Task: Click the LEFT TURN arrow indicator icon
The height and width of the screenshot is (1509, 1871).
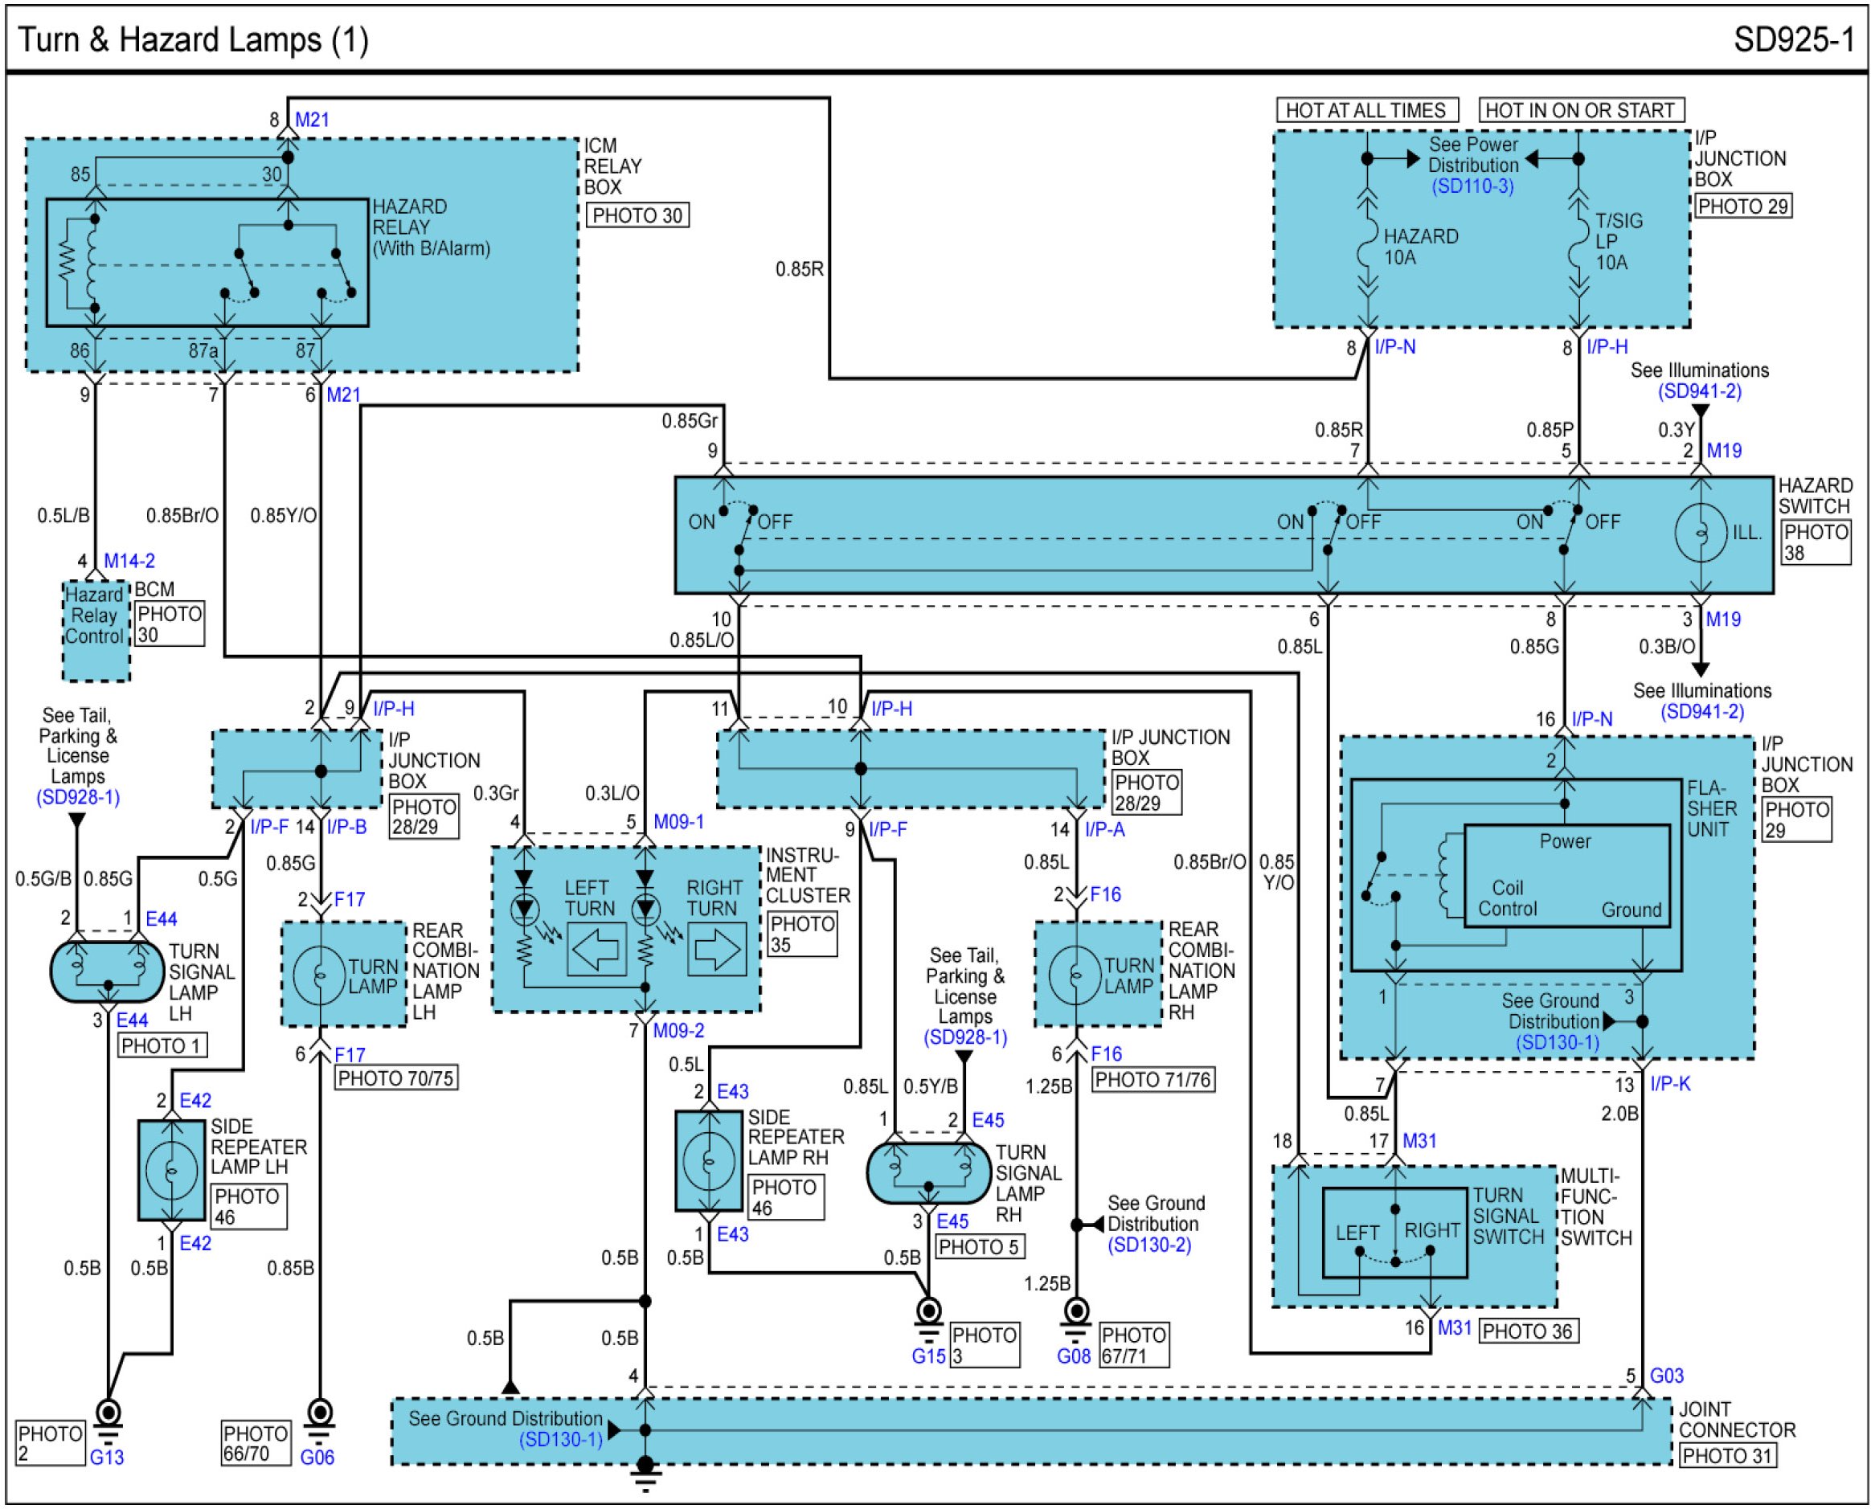Action: pyautogui.click(x=596, y=950)
